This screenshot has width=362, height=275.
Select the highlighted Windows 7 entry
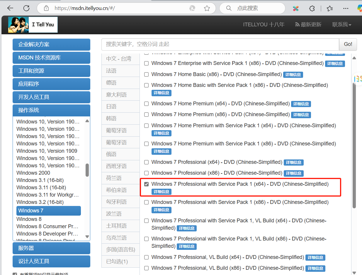pos(49,211)
